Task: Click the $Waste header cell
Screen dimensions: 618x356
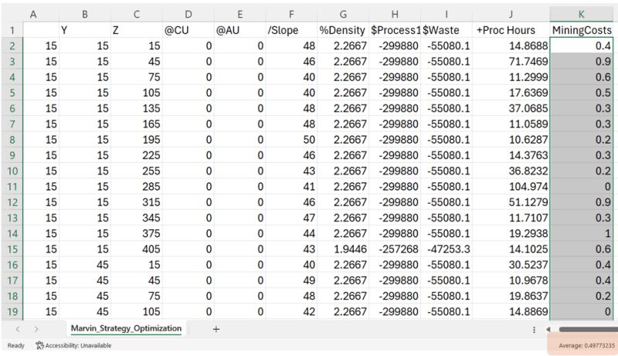Action: (447, 30)
